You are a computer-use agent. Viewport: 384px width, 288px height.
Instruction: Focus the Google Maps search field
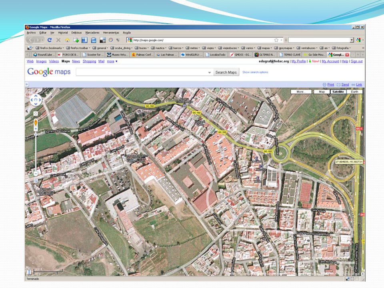tap(142, 72)
